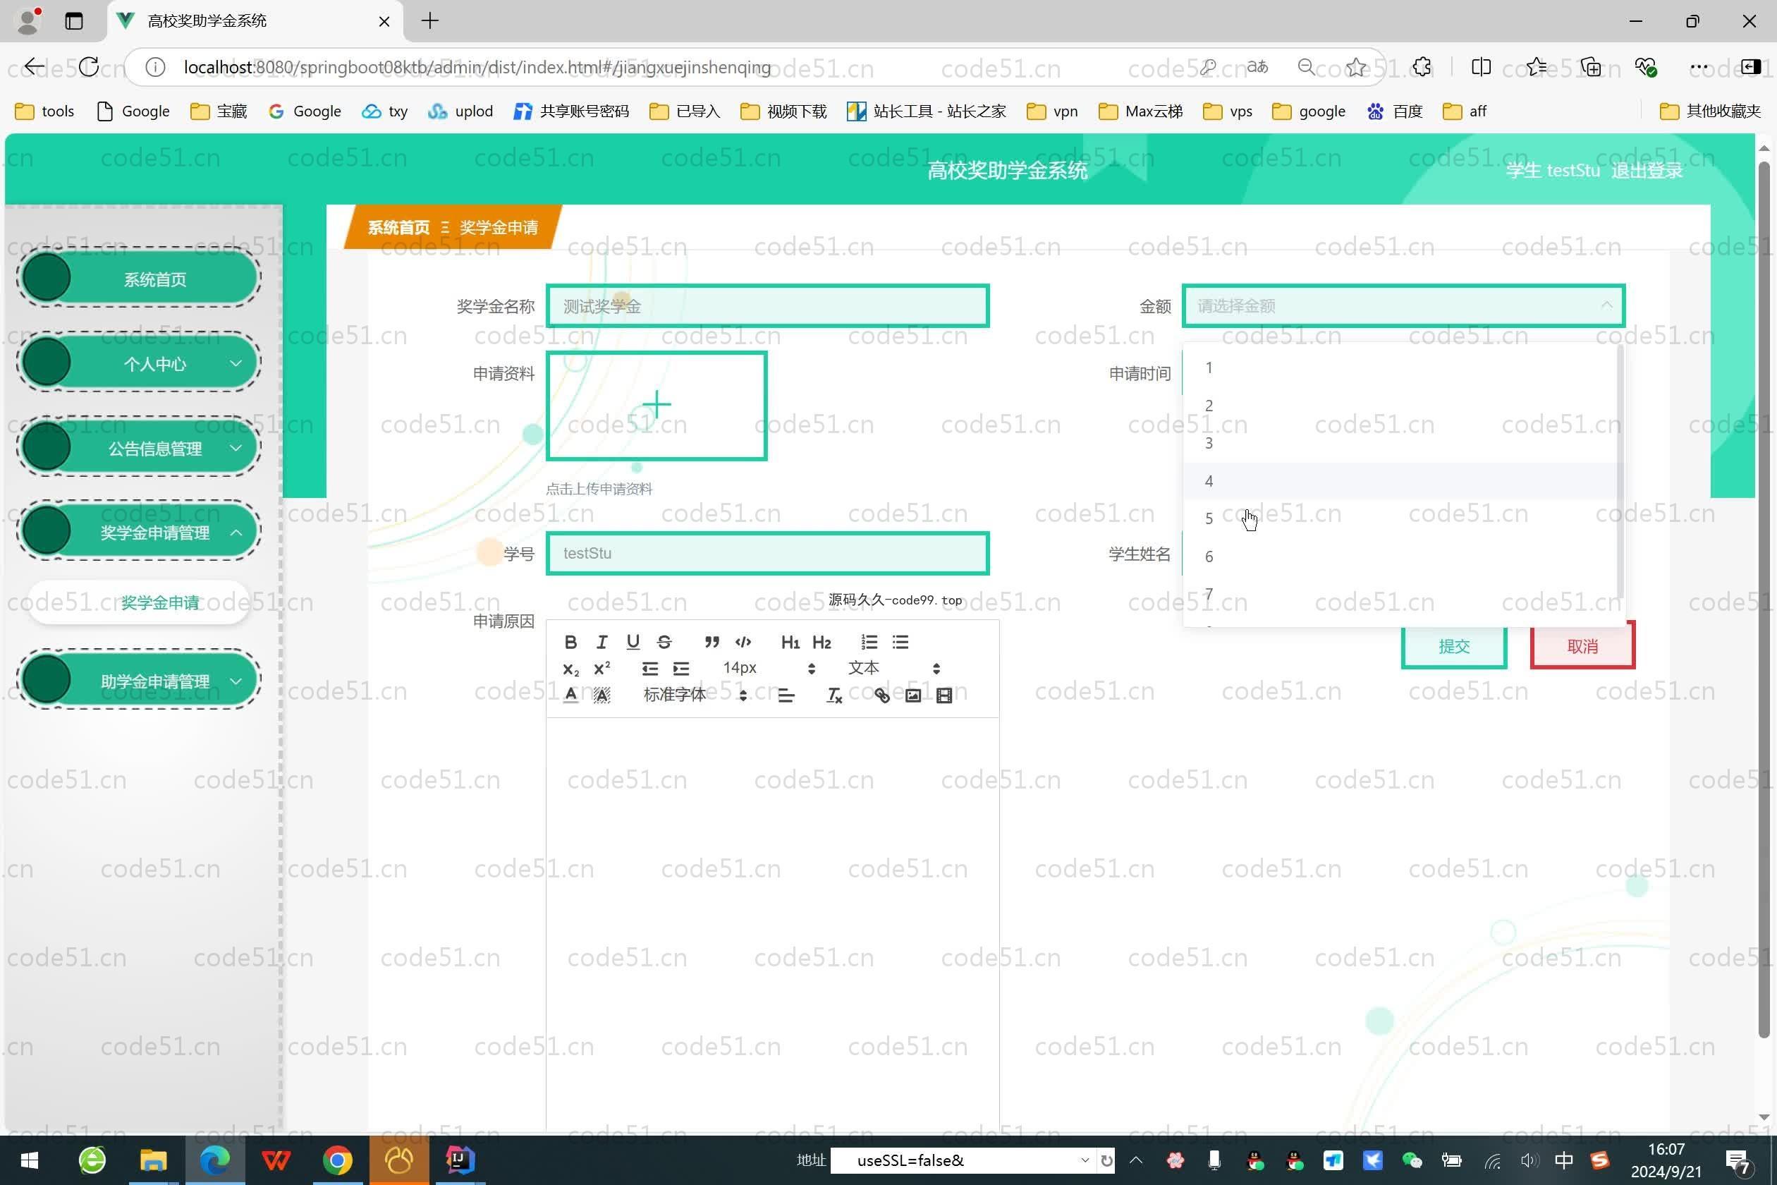The height and width of the screenshot is (1185, 1777).
Task: Open the browser zoom control
Action: [x=1306, y=67]
